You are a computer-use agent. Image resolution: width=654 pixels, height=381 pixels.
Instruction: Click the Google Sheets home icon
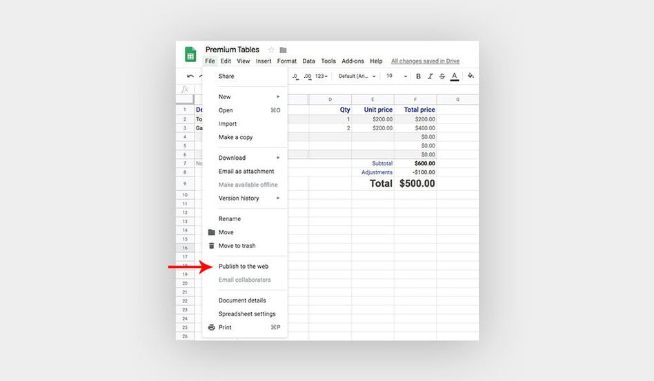click(190, 55)
